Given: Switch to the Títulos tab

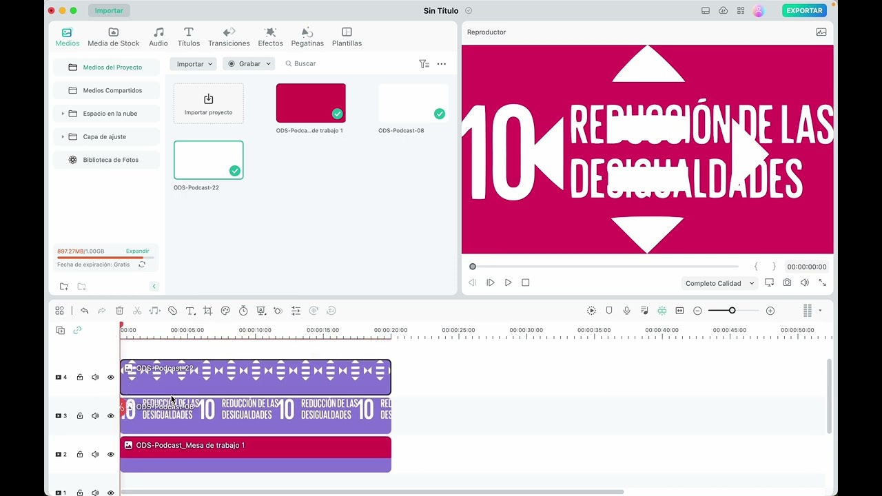Looking at the screenshot, I should [189, 37].
